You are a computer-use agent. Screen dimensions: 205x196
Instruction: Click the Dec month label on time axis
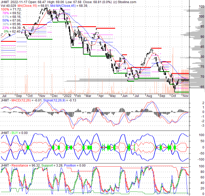(x=55, y=96)
